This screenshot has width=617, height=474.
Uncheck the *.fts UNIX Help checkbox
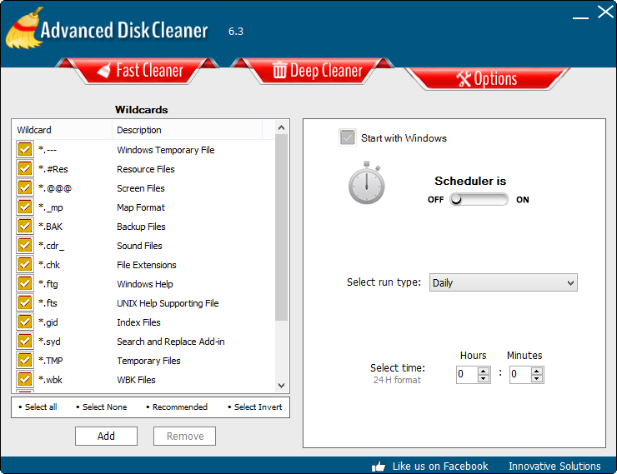25,302
